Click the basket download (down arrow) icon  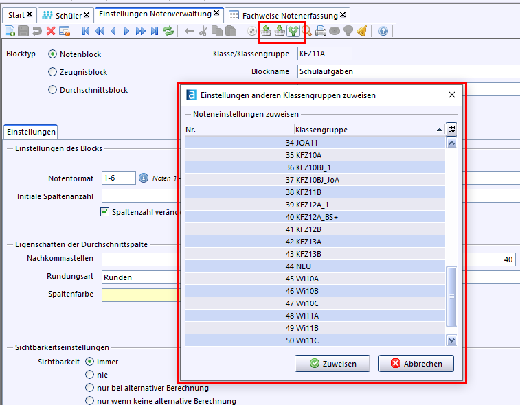tap(280, 31)
